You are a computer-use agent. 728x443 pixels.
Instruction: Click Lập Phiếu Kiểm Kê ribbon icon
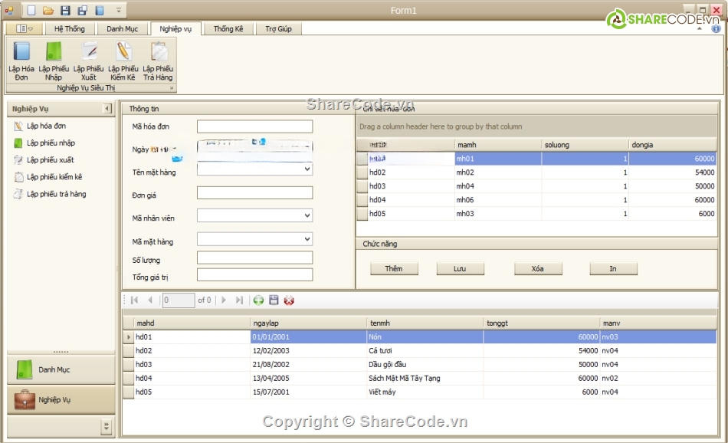tap(123, 61)
